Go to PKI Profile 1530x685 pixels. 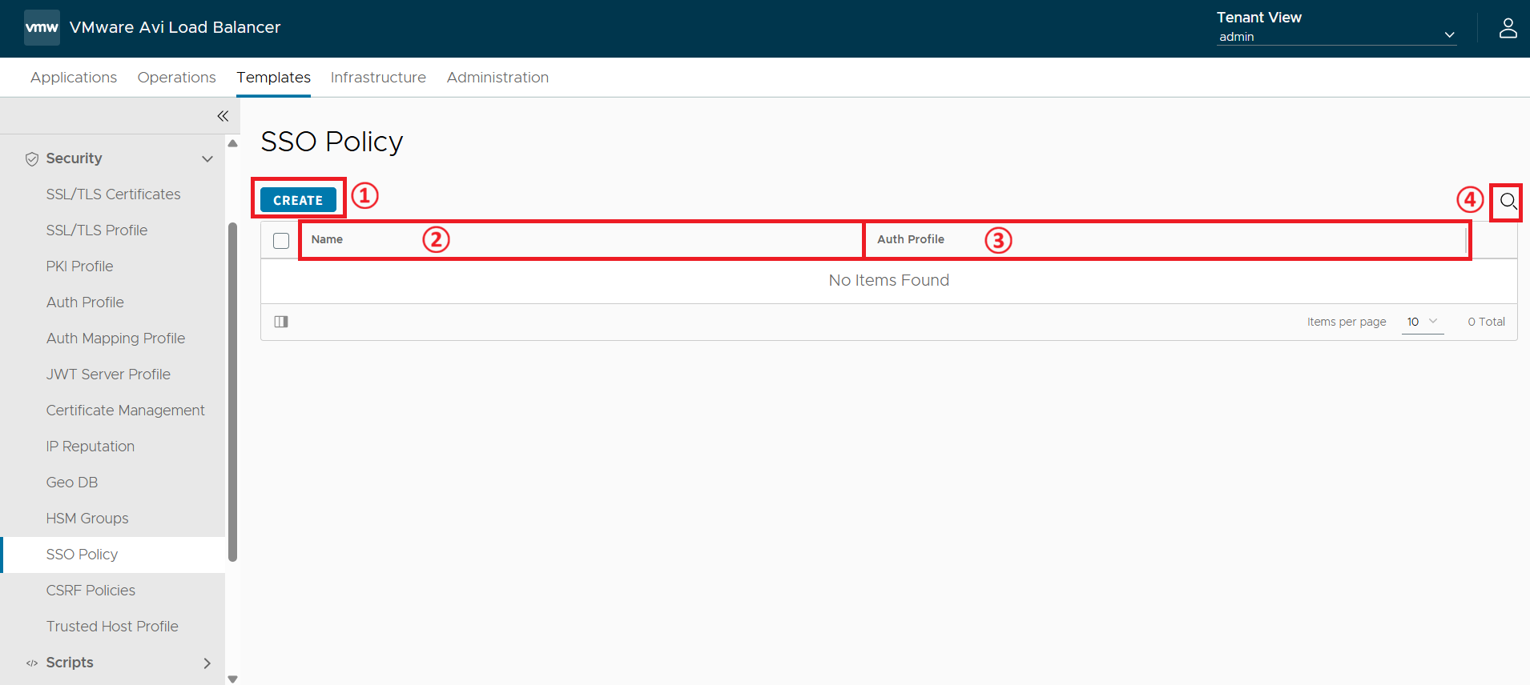click(80, 266)
